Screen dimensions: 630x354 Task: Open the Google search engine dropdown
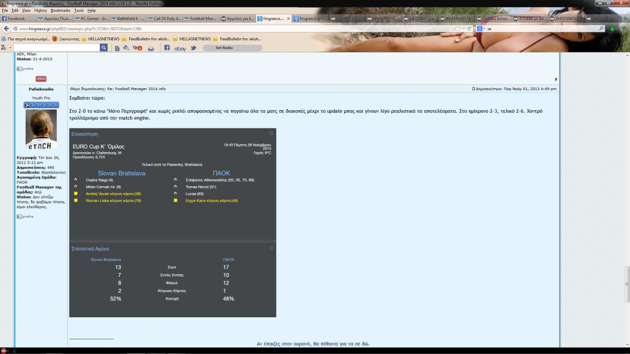[480, 28]
